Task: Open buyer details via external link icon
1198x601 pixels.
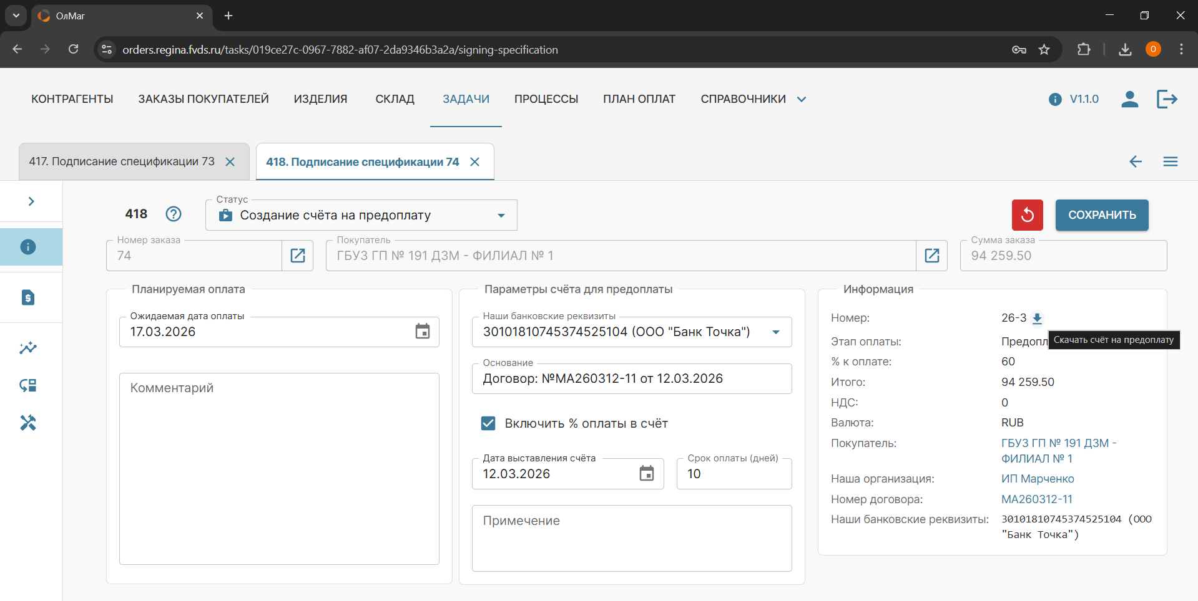Action: click(931, 256)
